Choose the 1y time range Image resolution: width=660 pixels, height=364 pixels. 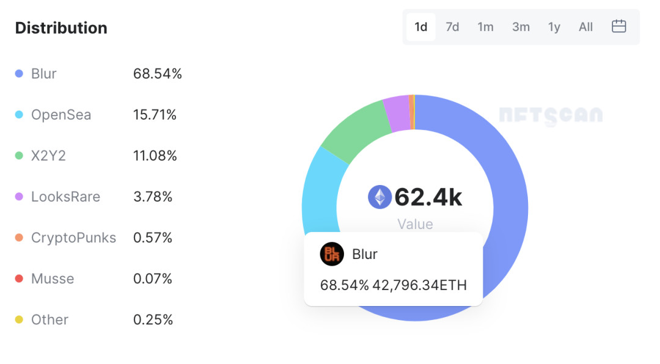tap(554, 27)
